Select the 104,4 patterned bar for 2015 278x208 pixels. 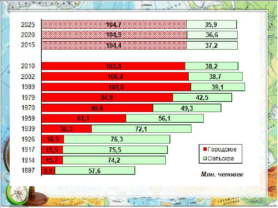pos(114,45)
